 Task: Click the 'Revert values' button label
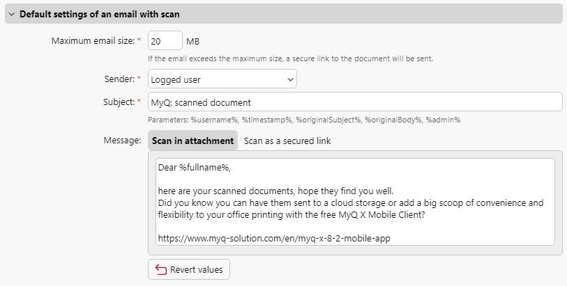(196, 269)
